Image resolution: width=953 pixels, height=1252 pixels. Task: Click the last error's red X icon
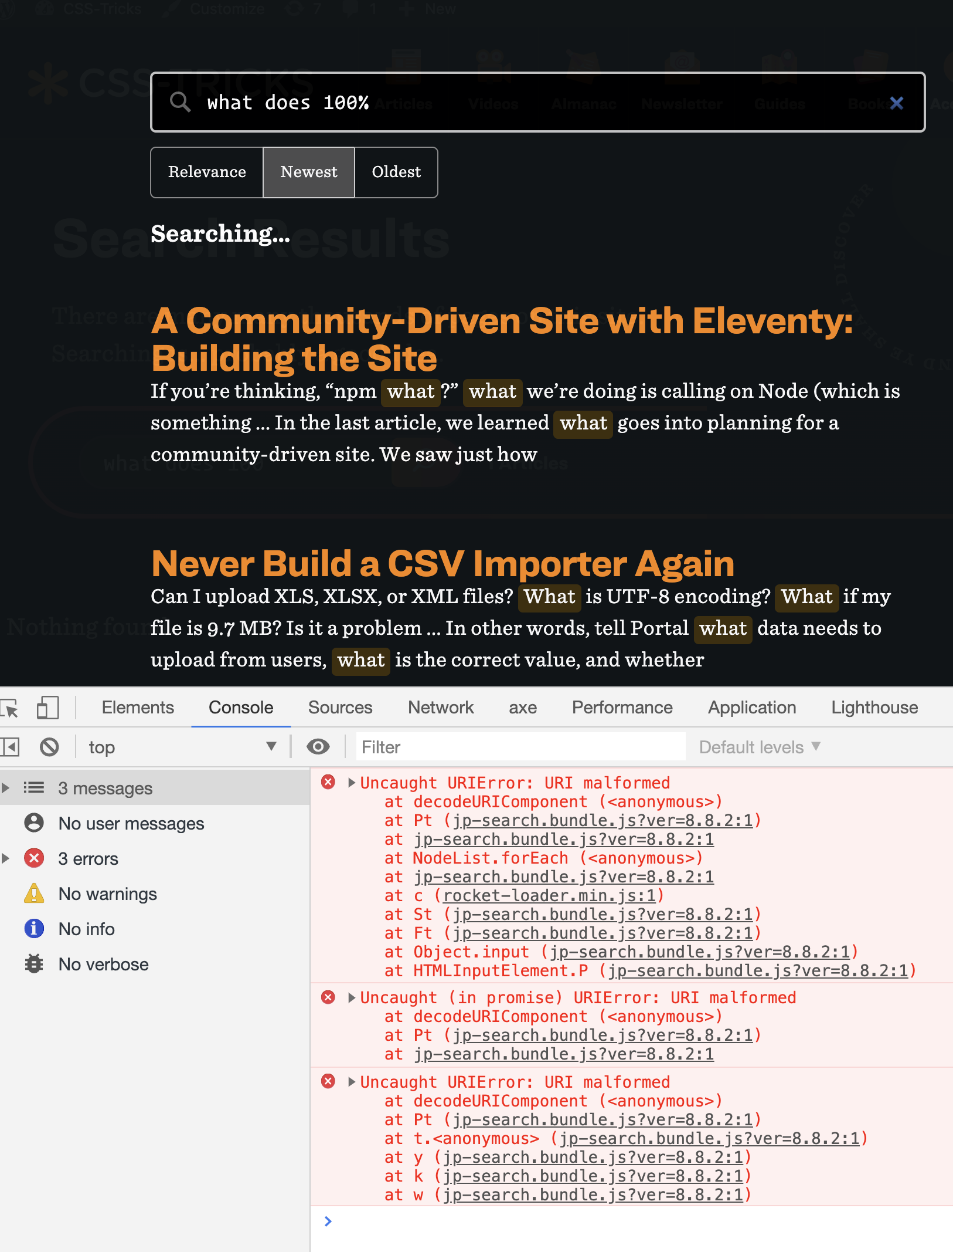pyautogui.click(x=328, y=1081)
